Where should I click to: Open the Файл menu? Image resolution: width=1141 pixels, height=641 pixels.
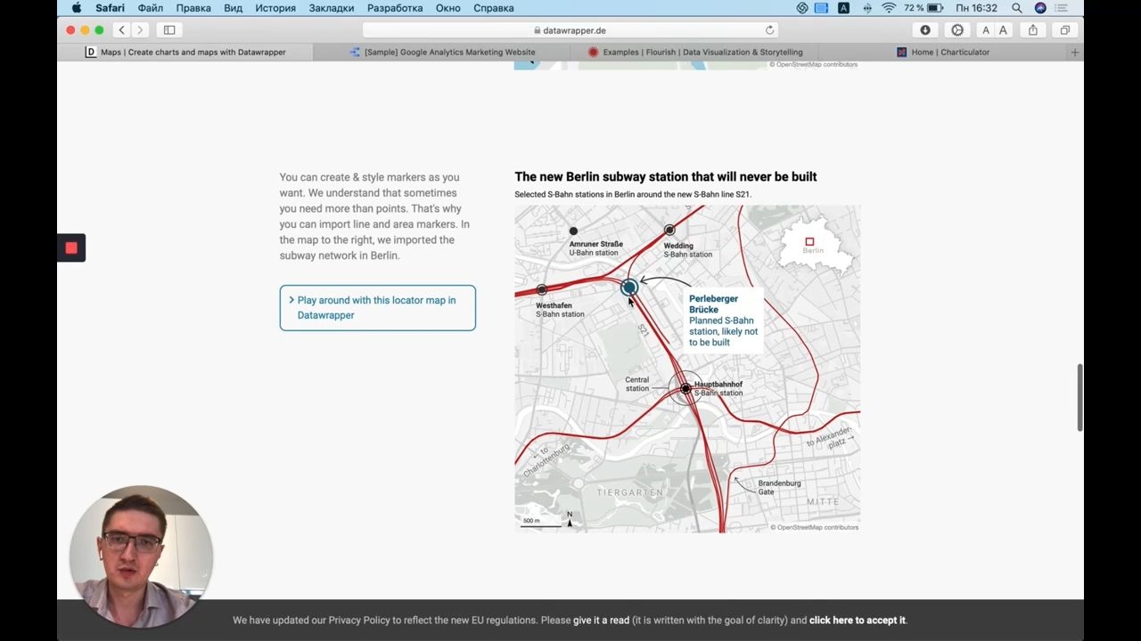pos(150,8)
